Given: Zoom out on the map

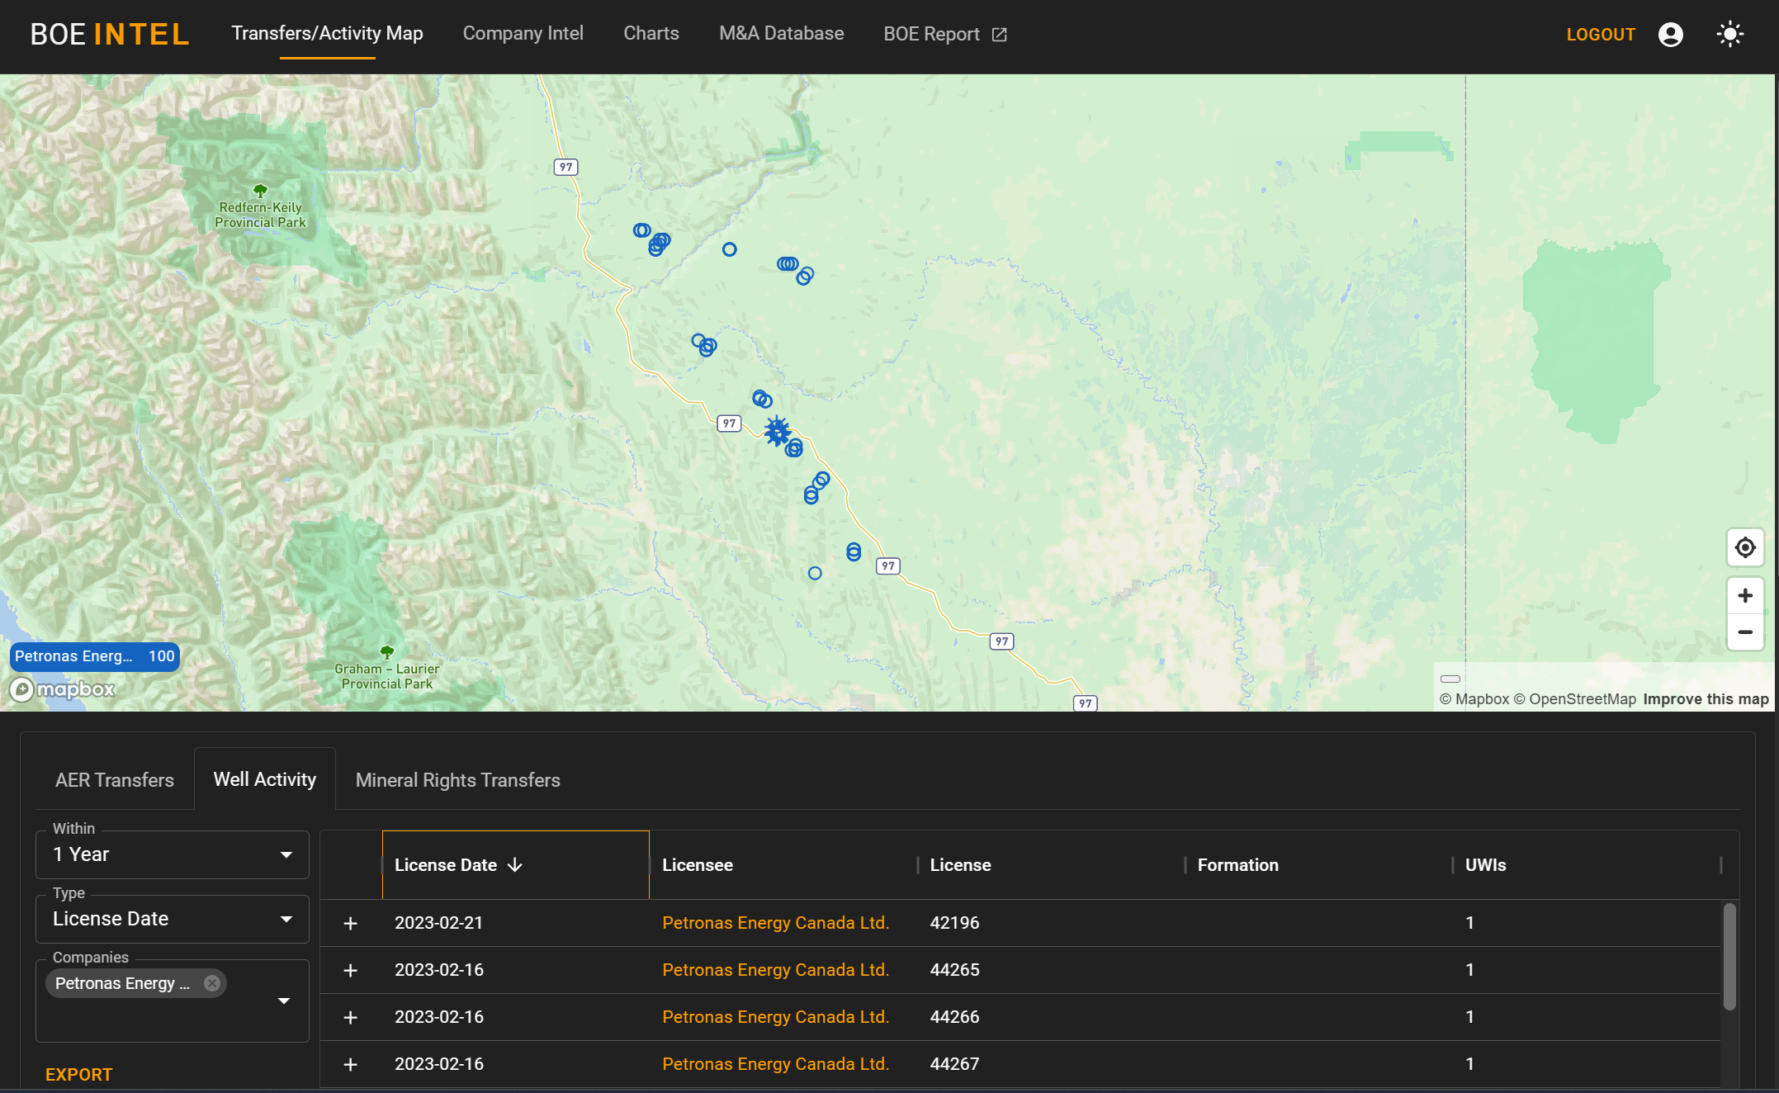Looking at the screenshot, I should (x=1745, y=632).
